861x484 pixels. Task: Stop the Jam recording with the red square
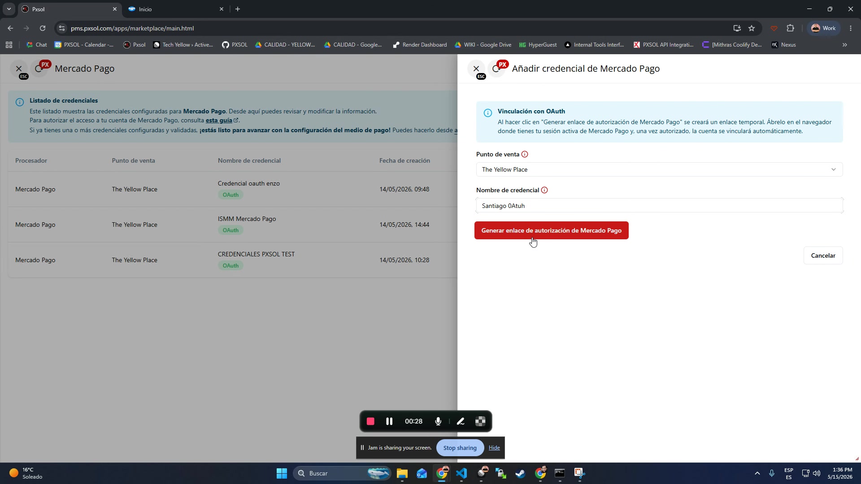pos(370,421)
